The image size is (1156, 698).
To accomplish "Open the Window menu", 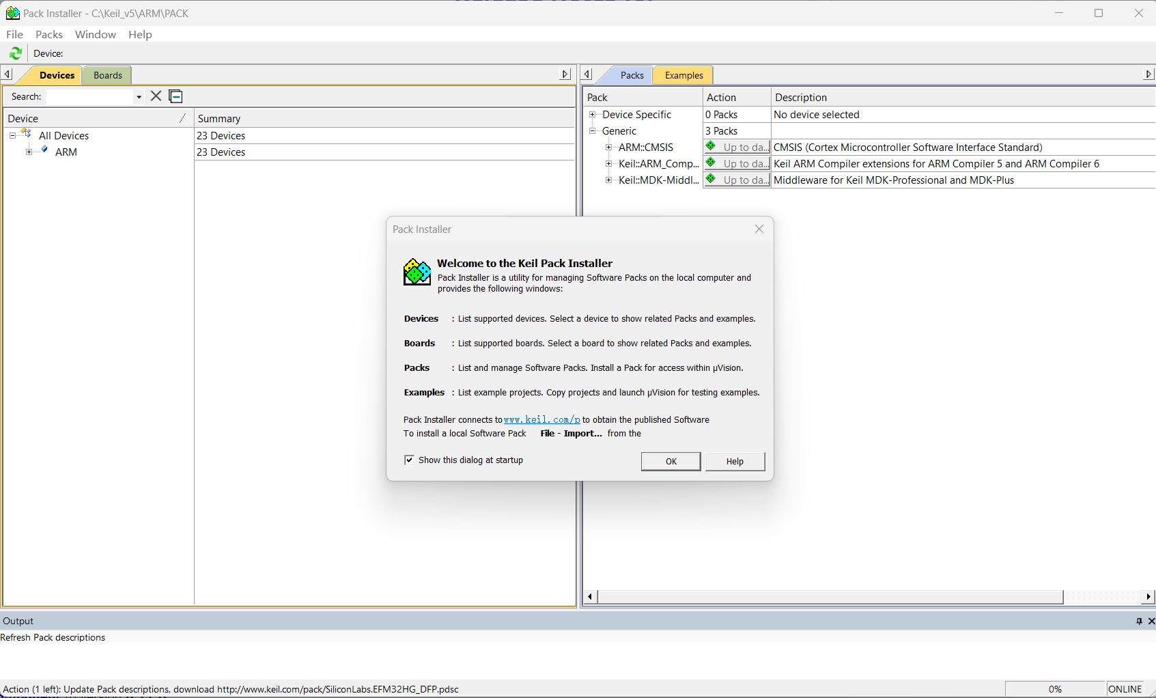I will (x=96, y=34).
